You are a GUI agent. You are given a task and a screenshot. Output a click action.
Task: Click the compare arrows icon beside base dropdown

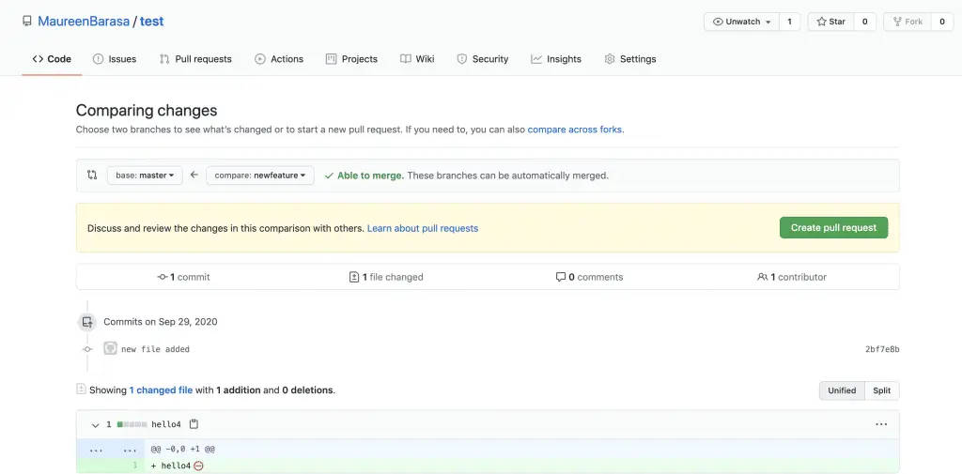pyautogui.click(x=92, y=175)
